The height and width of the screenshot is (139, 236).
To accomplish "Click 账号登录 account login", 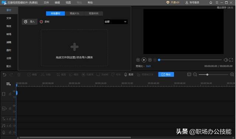I will 192,3.
